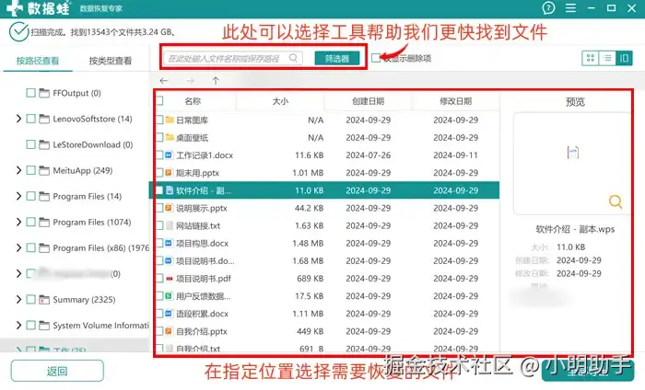The height and width of the screenshot is (390, 645).
Task: Go up one folder level arrow
Action: [216, 80]
